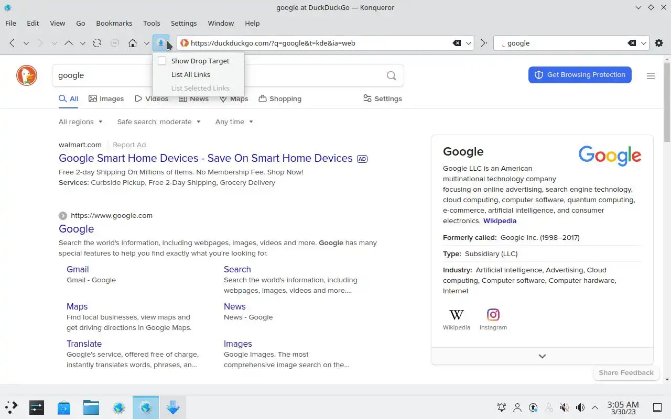Click the go arrow beside location bar

tap(484, 43)
